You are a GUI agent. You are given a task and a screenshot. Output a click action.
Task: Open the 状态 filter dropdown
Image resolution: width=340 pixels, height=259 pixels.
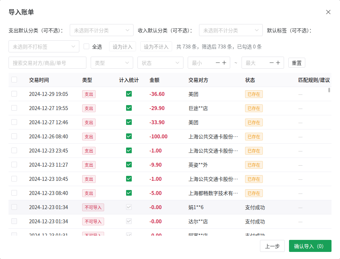(160, 63)
